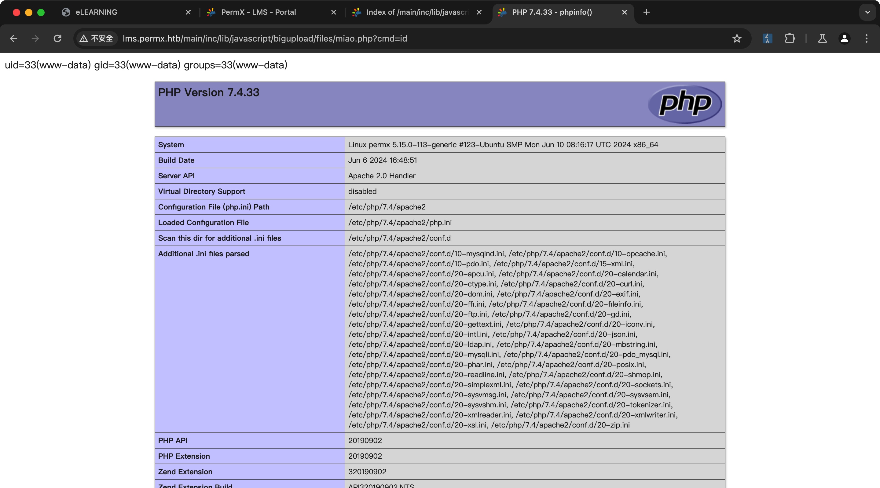Screen dimensions: 880x488
Task: Click the not-secure warning badge
Action: pos(96,38)
